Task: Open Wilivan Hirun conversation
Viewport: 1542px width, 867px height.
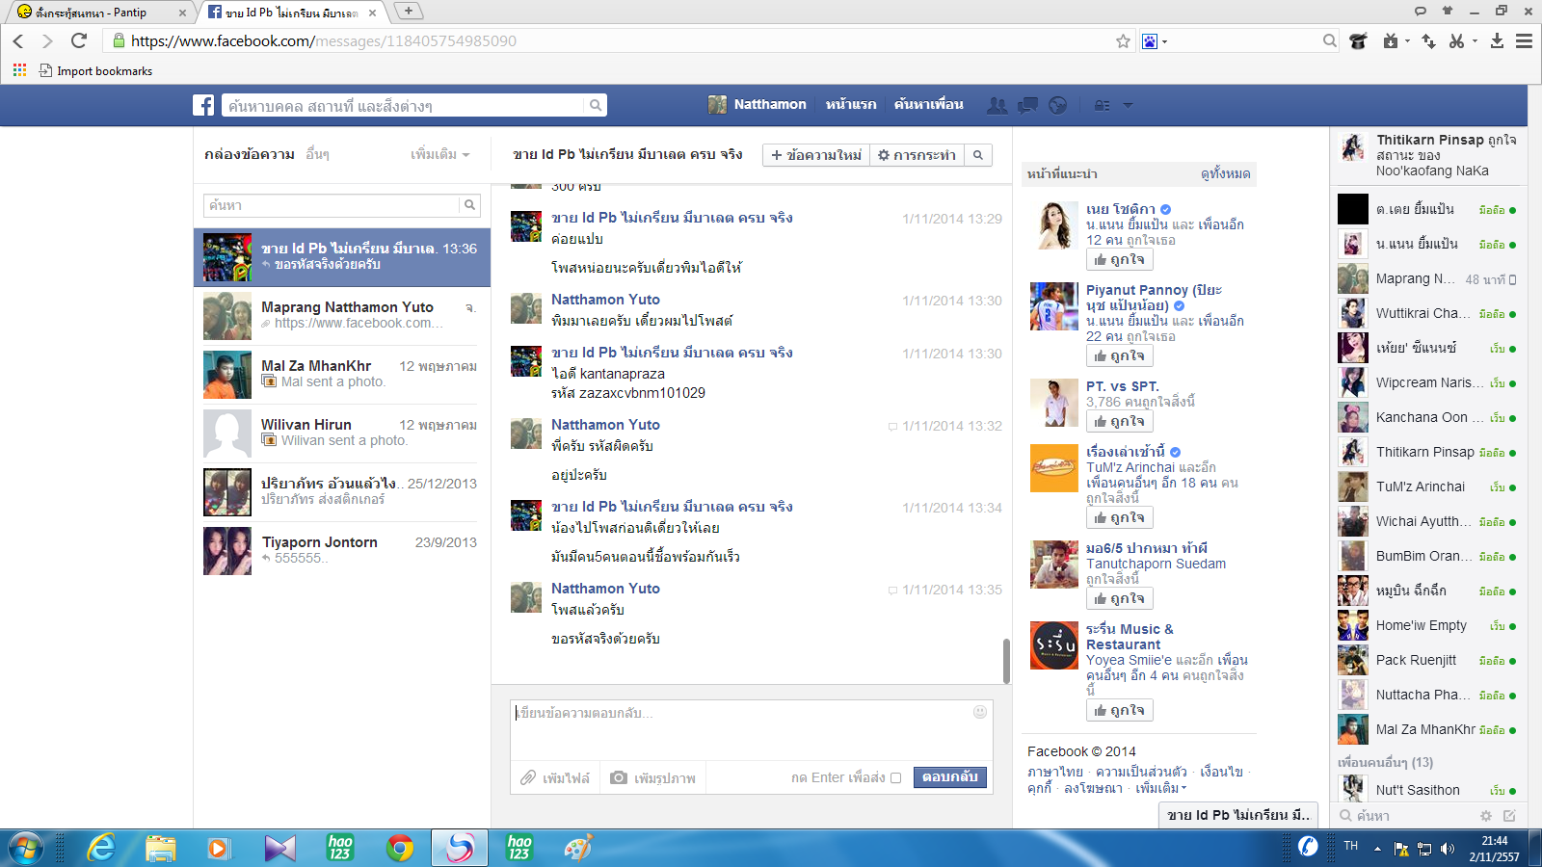Action: (342, 433)
